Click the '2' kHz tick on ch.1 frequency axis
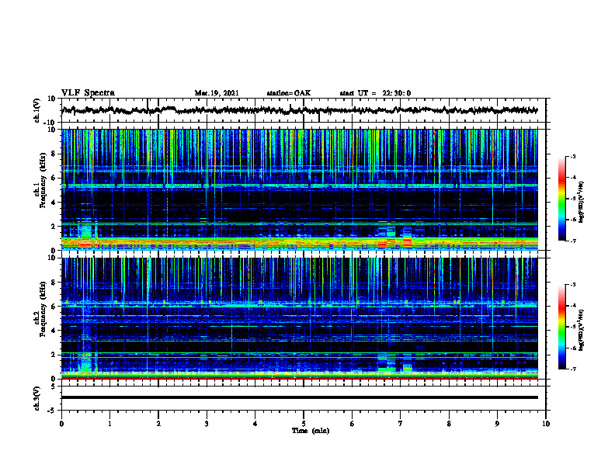Image resolution: width=615 pixels, height=475 pixels. 54,227
